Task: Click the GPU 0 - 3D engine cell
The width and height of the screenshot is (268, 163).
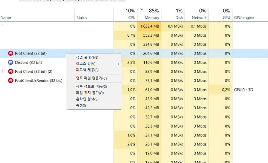Action: [x=244, y=90]
